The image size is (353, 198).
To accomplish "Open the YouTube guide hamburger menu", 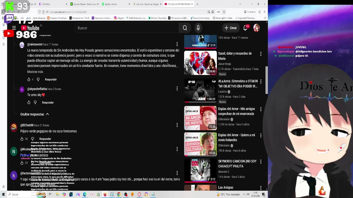I will [14, 28].
